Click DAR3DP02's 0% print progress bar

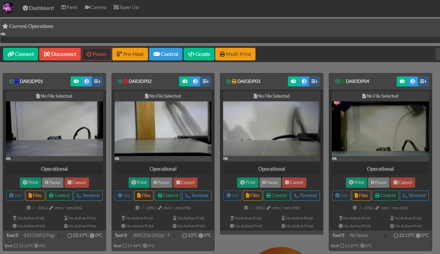pyautogui.click(x=163, y=158)
